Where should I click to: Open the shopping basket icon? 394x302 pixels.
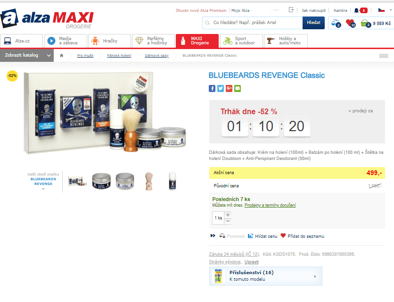pos(365,23)
